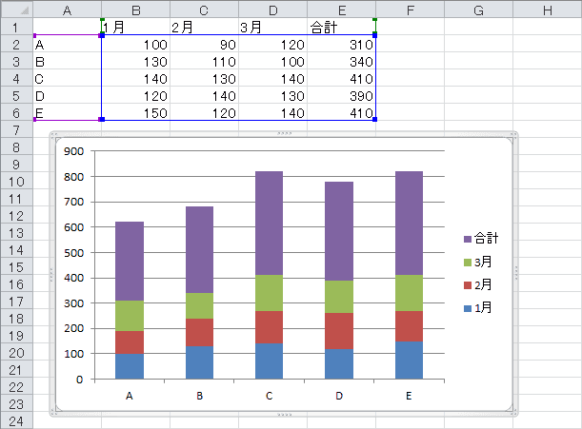Select column B header
Viewport: 582px width, 429px height.
tap(135, 10)
